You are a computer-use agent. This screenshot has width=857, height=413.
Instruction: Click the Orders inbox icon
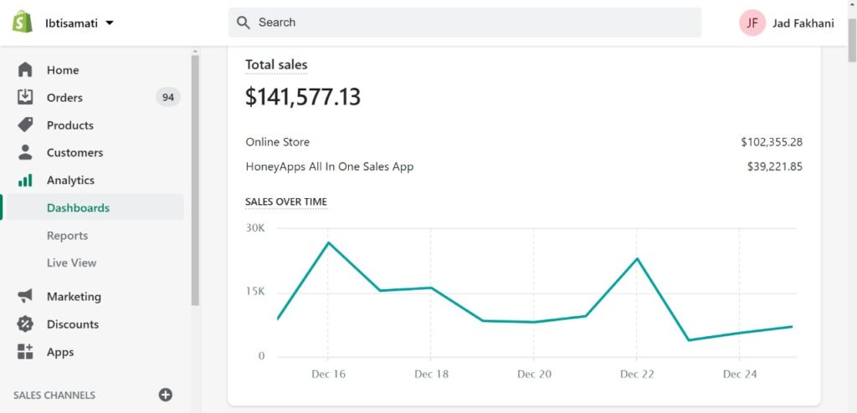click(25, 97)
